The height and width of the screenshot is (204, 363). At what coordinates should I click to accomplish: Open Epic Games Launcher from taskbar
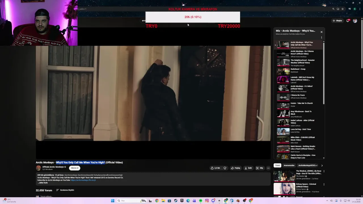pyautogui.click(x=182, y=201)
